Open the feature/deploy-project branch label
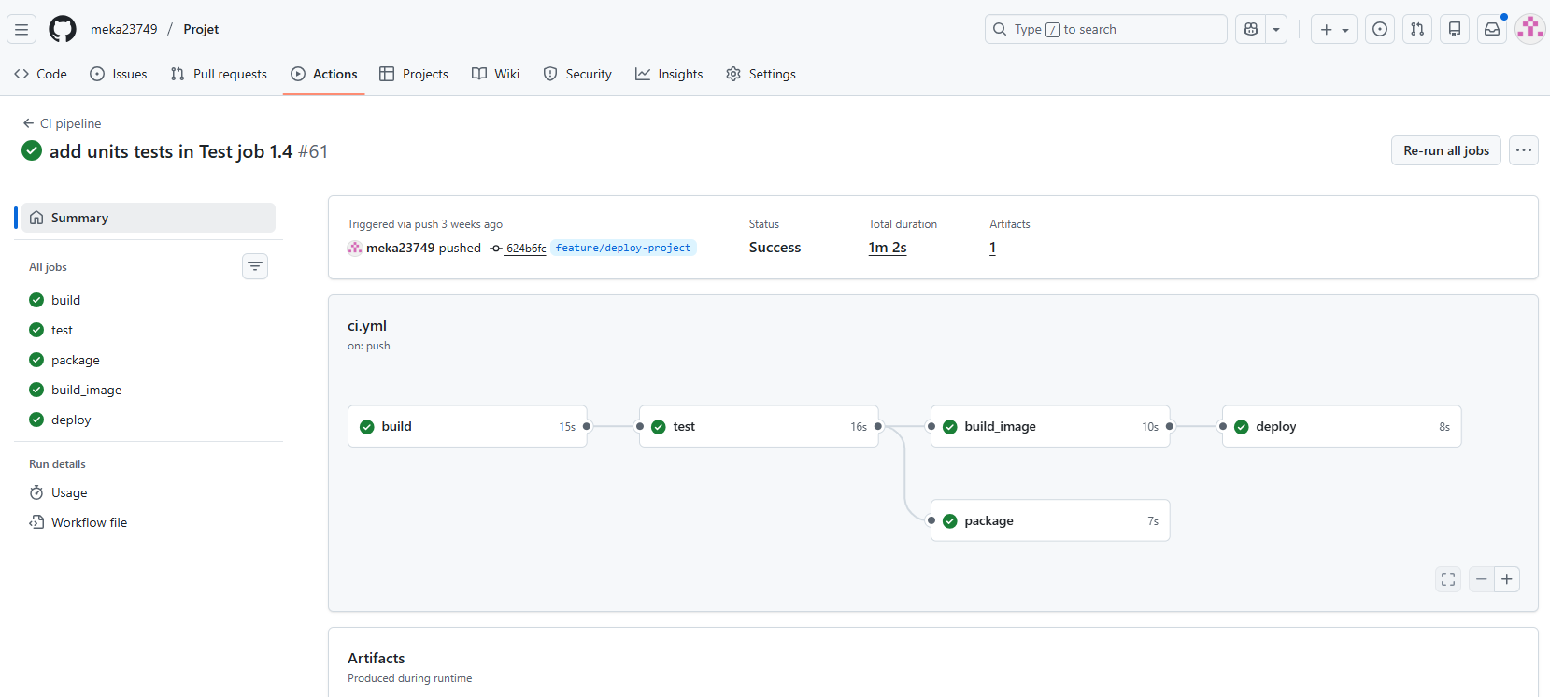Screen dimensions: 1550x697 pos(623,248)
